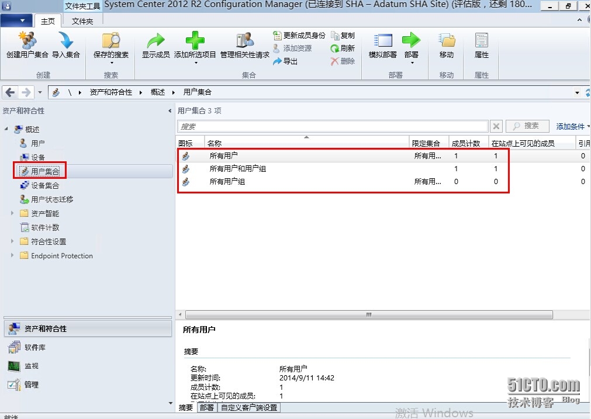Click Deploy (部署) green arrow icon
This screenshot has height=419, width=591.
[411, 40]
